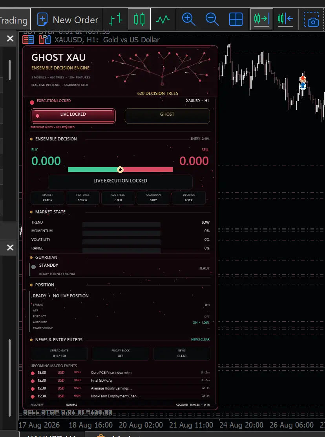Screen dimensions: 325x437
Task: Click the GUARDIAN STBY status tile
Action: (x=153, y=198)
